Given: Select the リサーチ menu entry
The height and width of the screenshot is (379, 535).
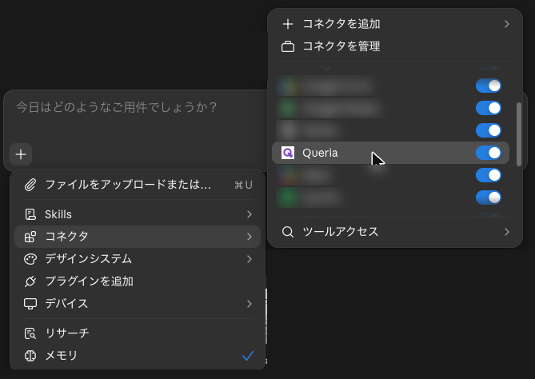Looking at the screenshot, I should coord(138,333).
